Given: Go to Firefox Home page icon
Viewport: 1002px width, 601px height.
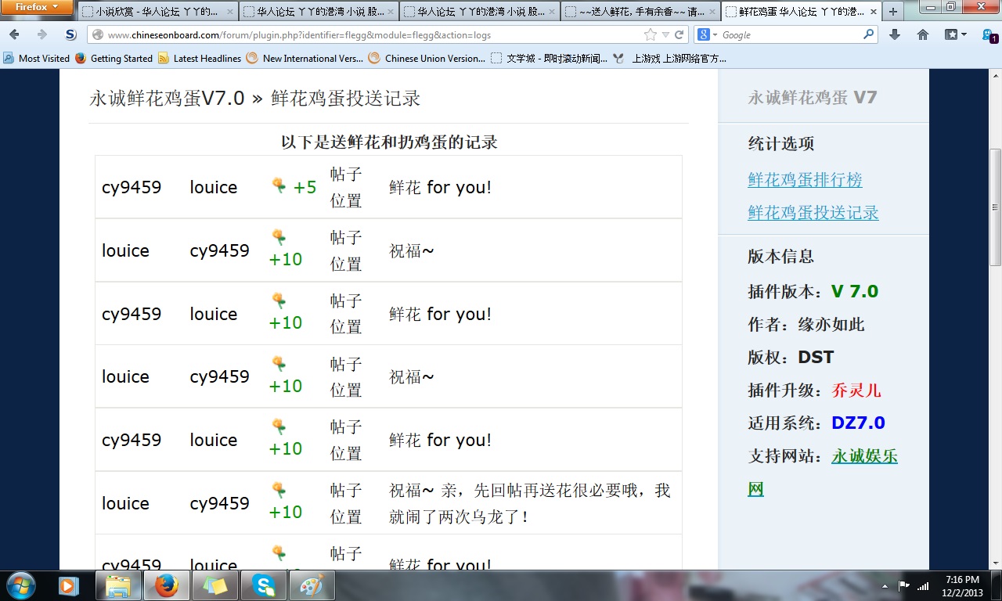Looking at the screenshot, I should 923,34.
